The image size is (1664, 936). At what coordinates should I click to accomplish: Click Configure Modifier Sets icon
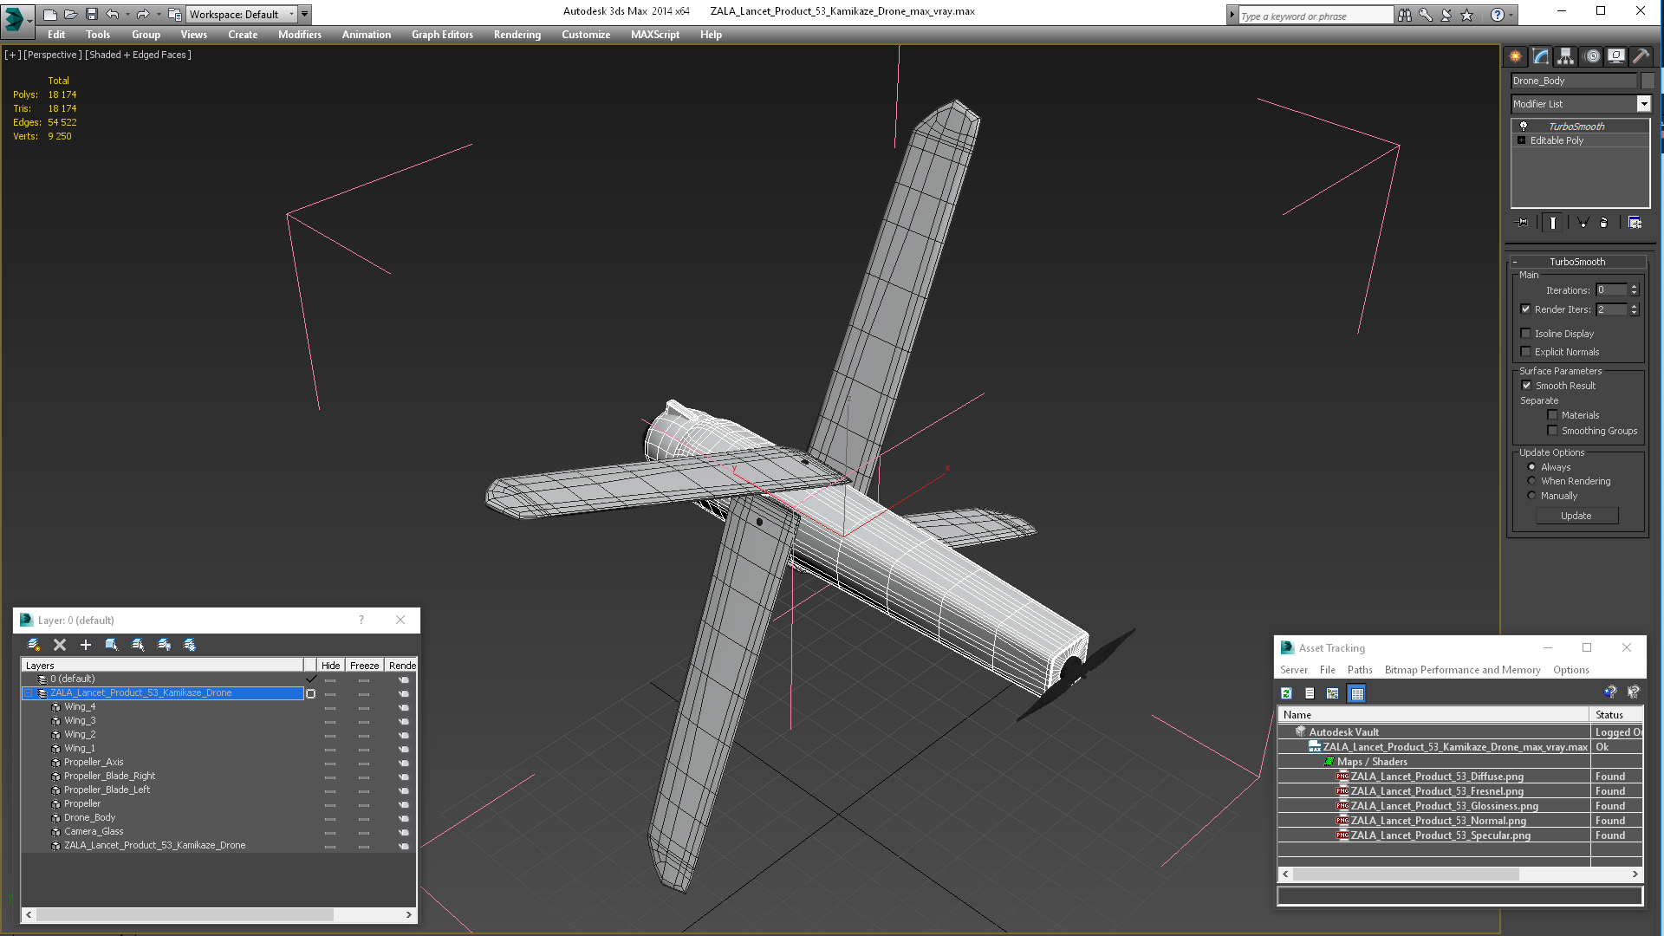tap(1635, 223)
